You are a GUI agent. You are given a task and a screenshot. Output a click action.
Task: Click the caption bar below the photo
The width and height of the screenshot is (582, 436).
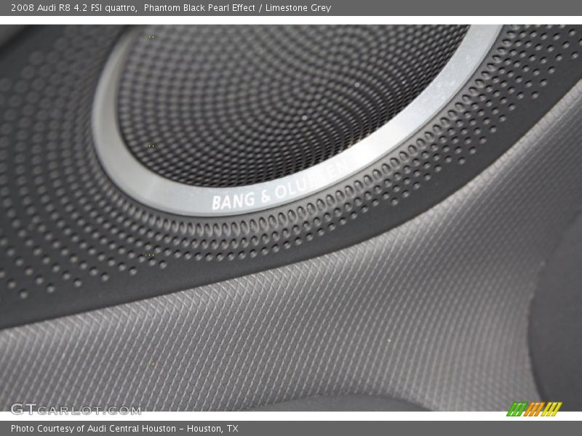coord(291,427)
